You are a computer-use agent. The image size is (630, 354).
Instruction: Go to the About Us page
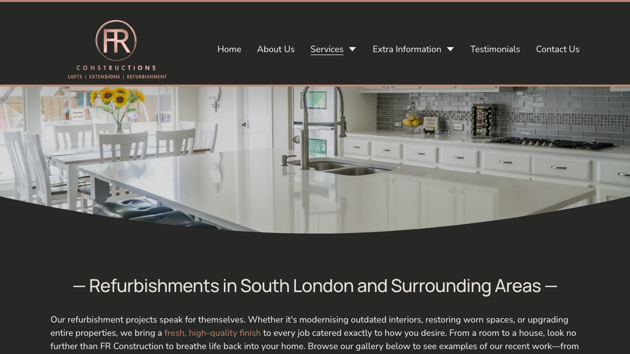(276, 49)
